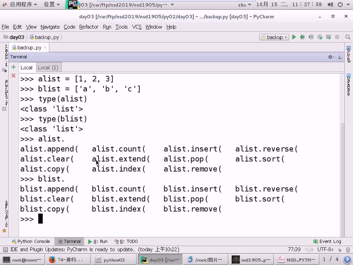Open the volume control in system tray
Viewport: 353px width, 265px height.
(x=330, y=4)
